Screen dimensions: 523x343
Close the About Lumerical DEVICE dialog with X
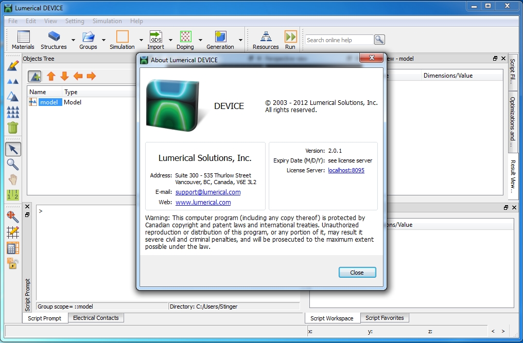click(x=372, y=58)
